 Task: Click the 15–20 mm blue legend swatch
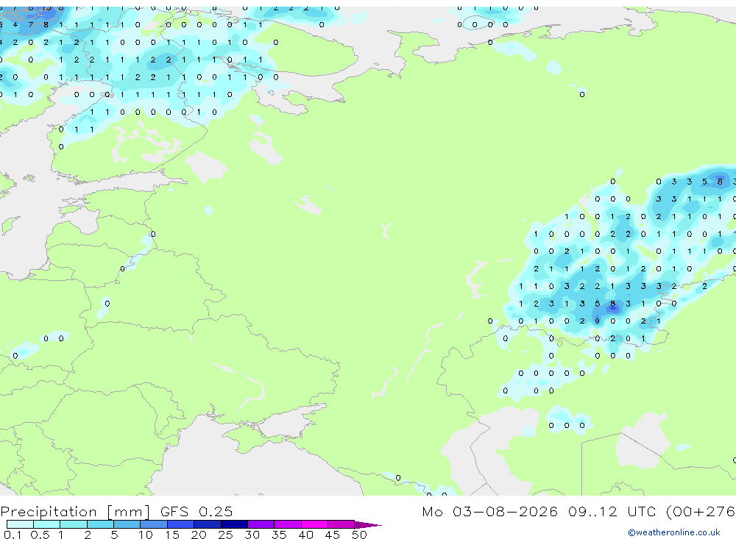(x=181, y=524)
